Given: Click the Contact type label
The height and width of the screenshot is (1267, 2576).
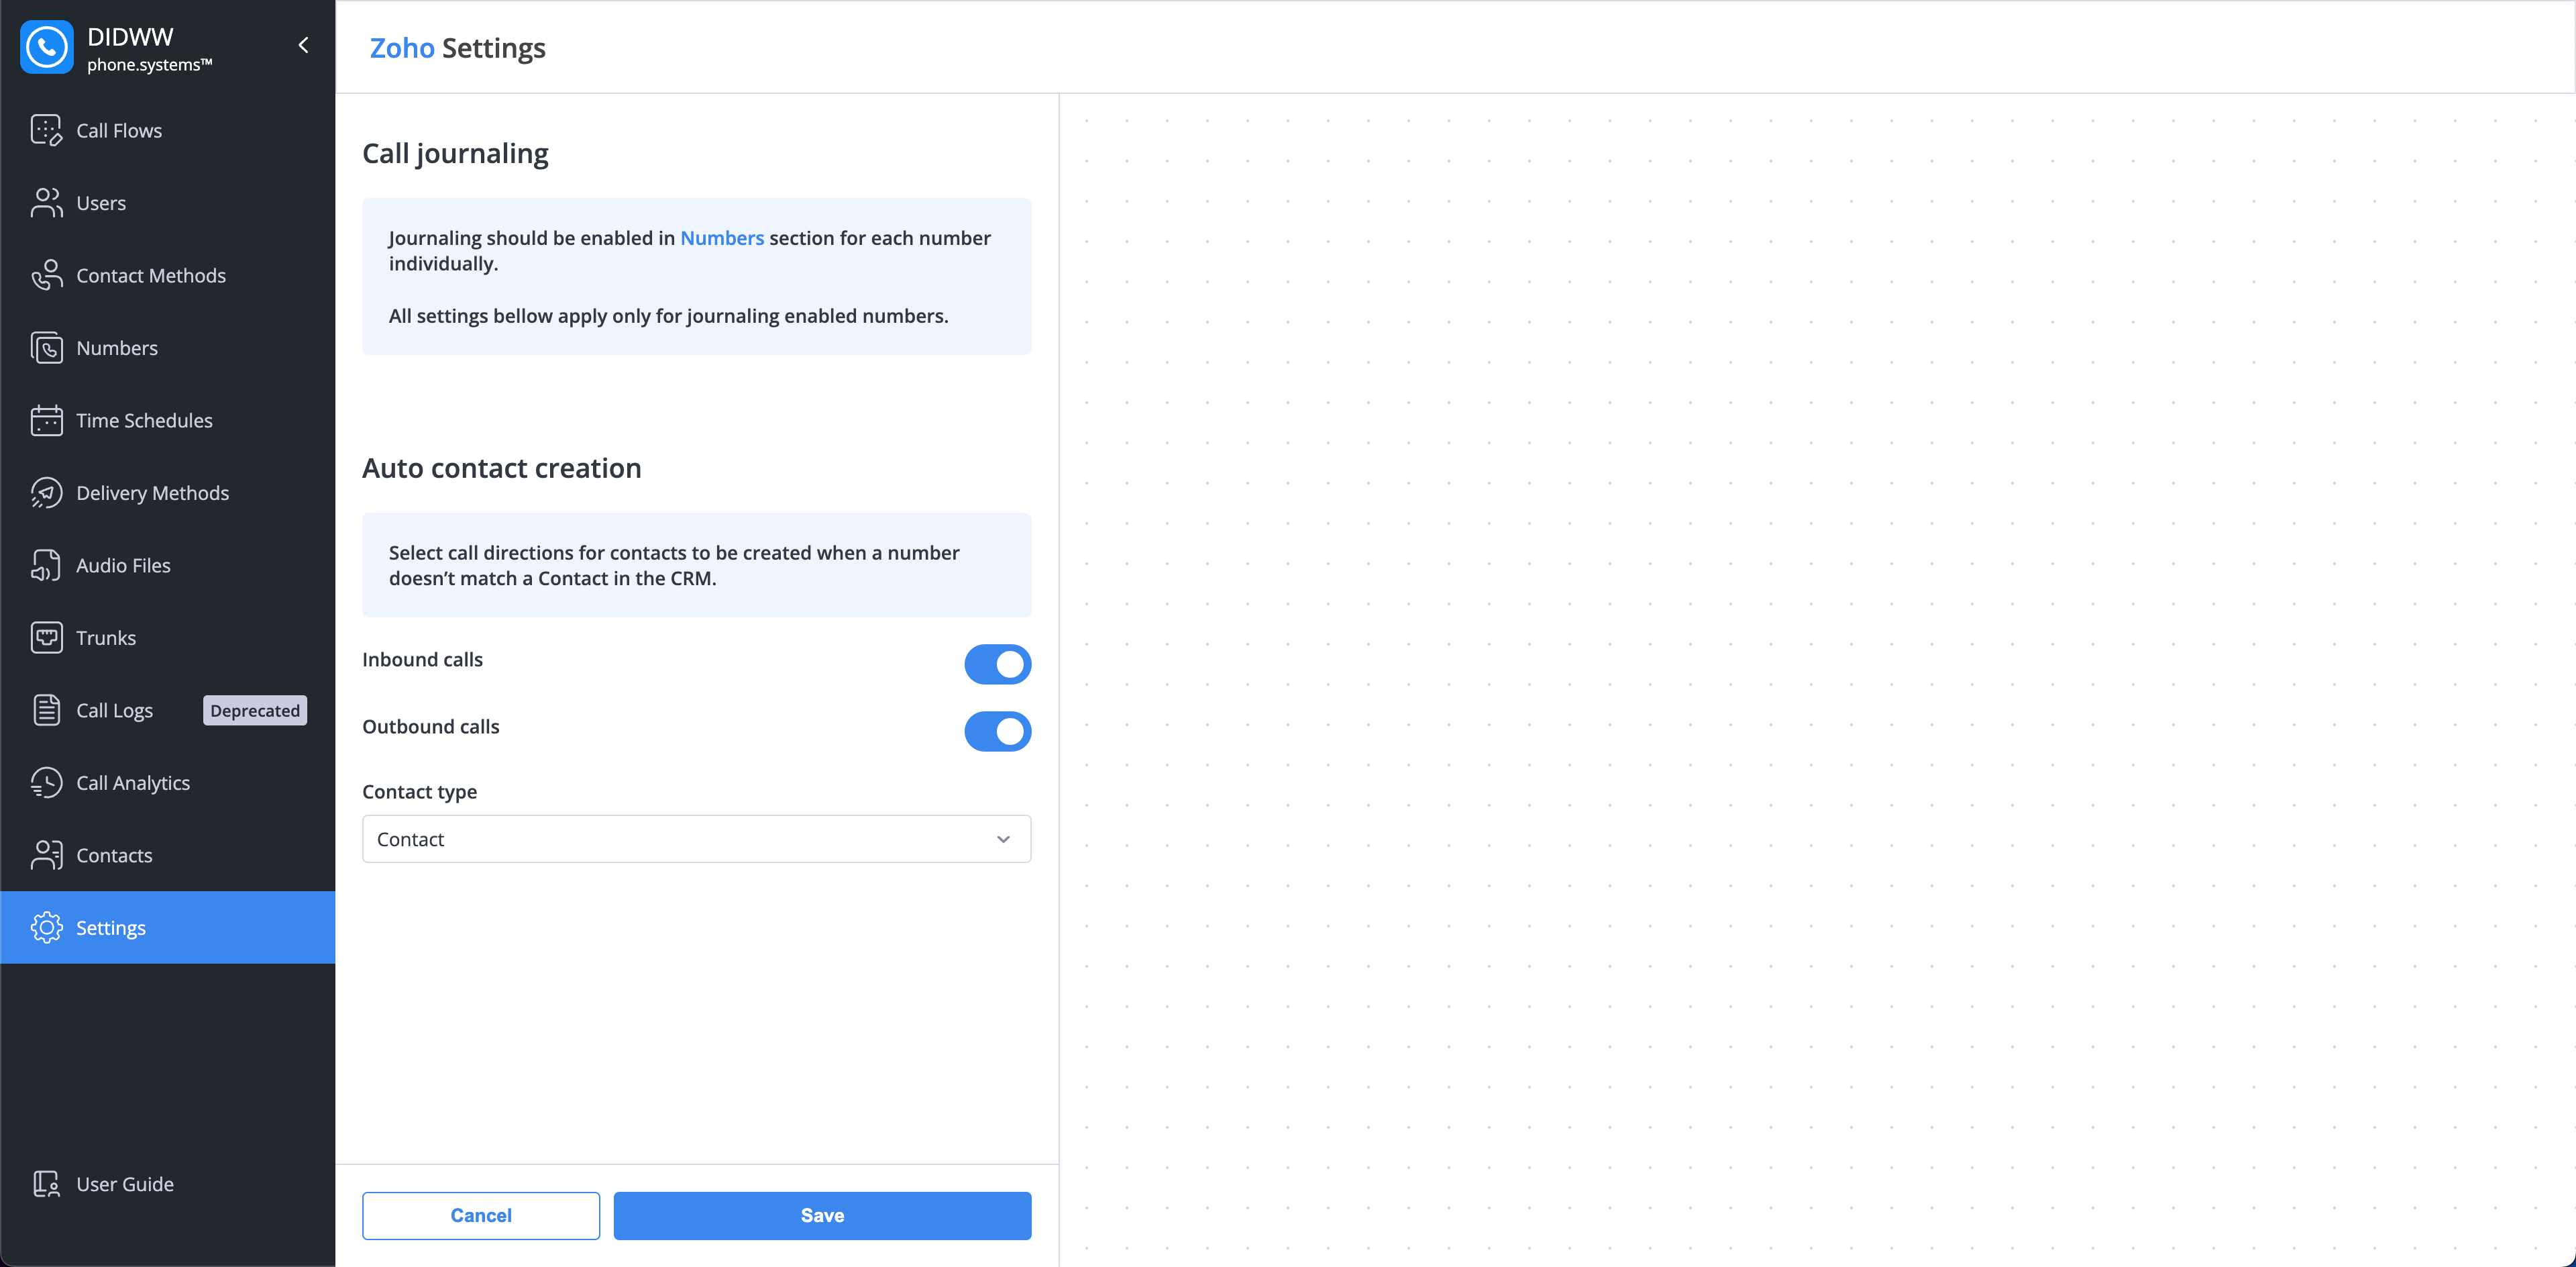Looking at the screenshot, I should pyautogui.click(x=419, y=792).
